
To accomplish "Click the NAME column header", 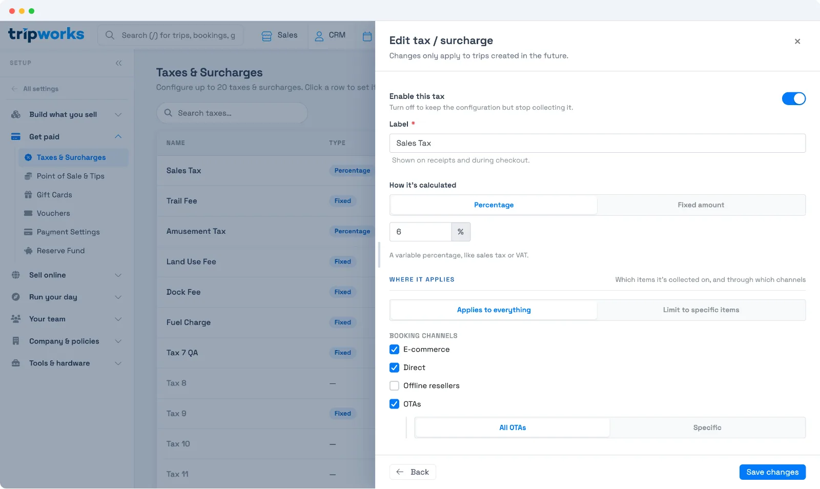I will click(175, 143).
